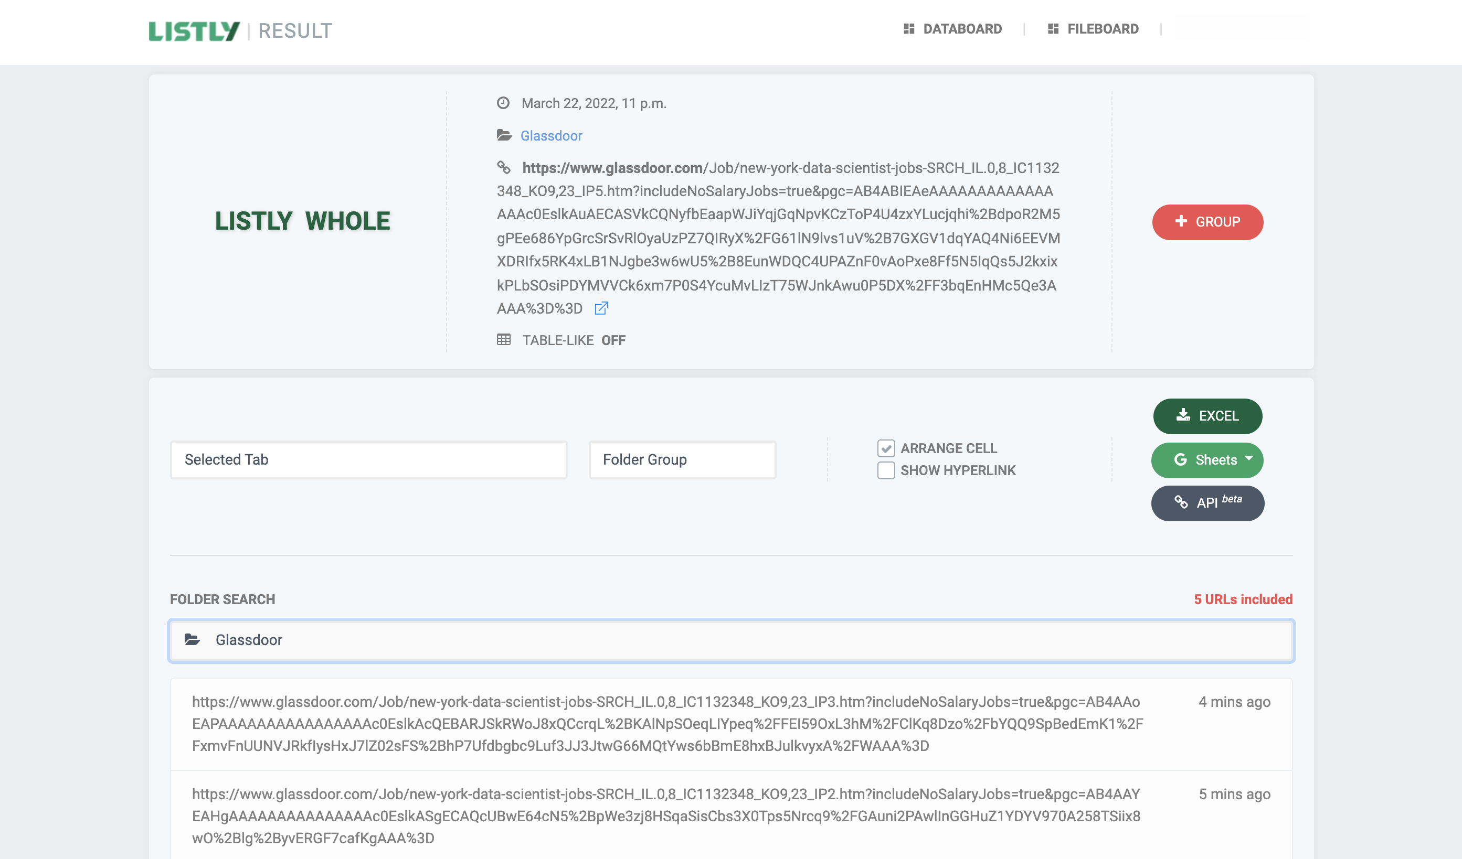Open the Folder Group dropdown
The image size is (1462, 859).
click(x=682, y=459)
